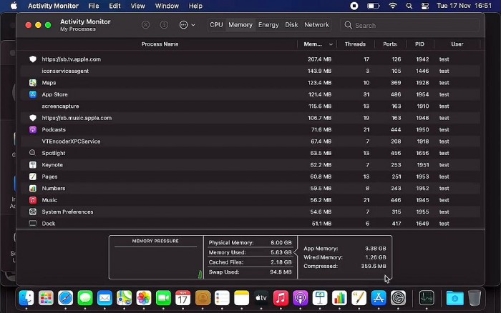The width and height of the screenshot is (501, 313).
Task: Open Safari from the Dock
Action: pos(65,298)
